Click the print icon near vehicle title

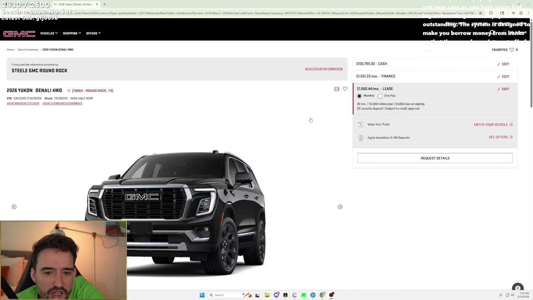(336, 89)
